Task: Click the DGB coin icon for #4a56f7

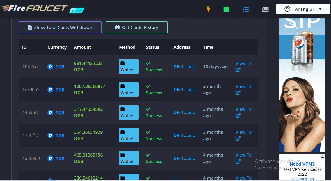Action: [x=50, y=113]
